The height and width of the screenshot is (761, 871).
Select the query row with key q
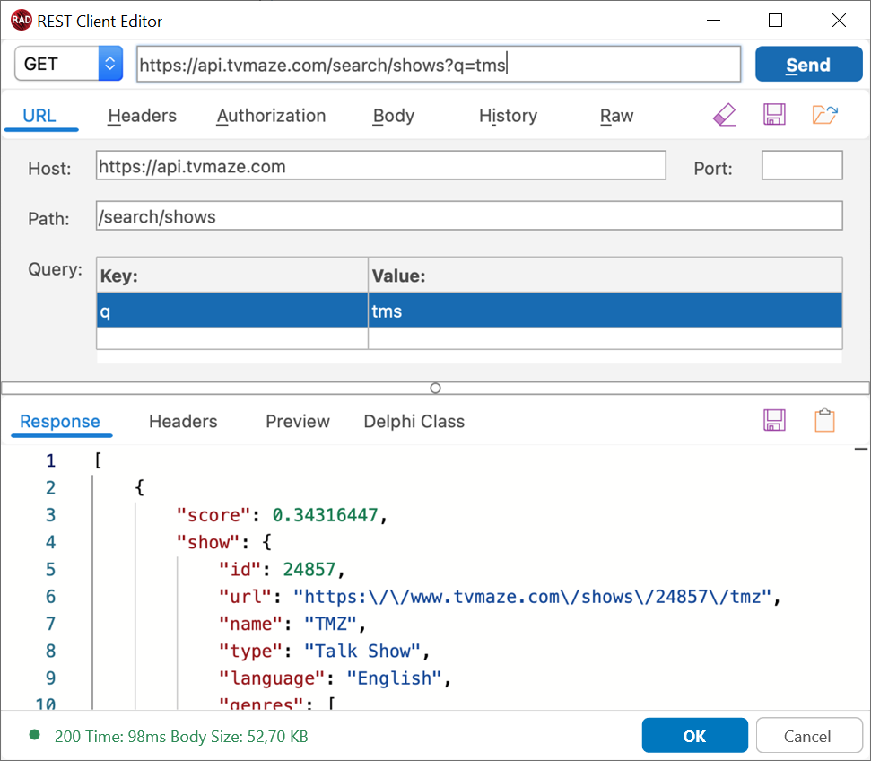tap(233, 310)
